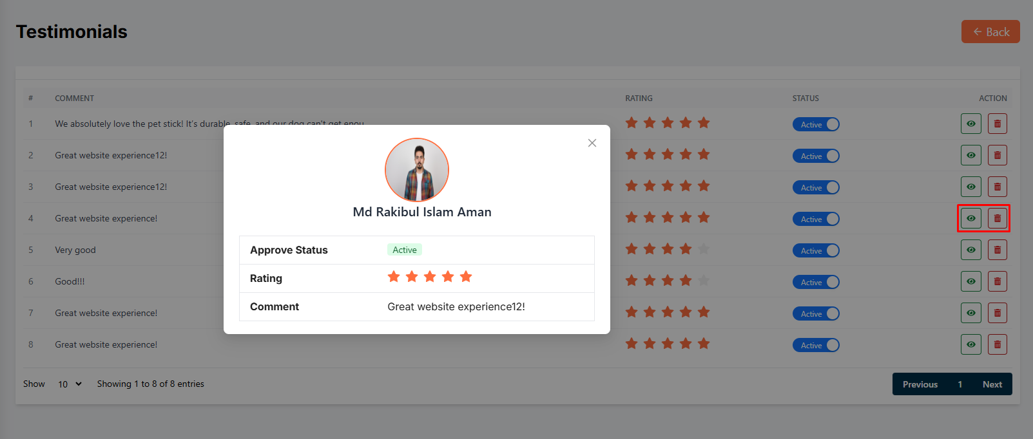Go to the Next page
The width and height of the screenshot is (1033, 439).
(992, 384)
